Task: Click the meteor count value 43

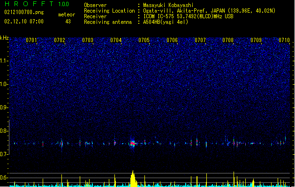Action: tap(68, 22)
